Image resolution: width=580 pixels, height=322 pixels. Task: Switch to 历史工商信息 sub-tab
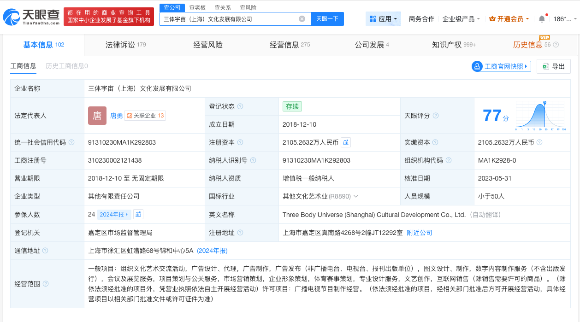[66, 66]
